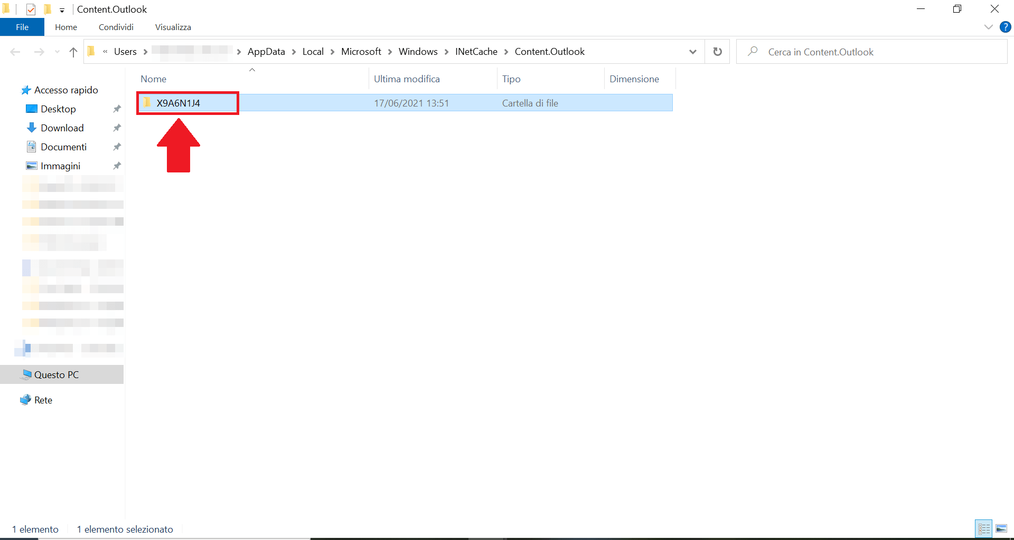Expand the chevron after Local breadcrumb

(x=333, y=52)
